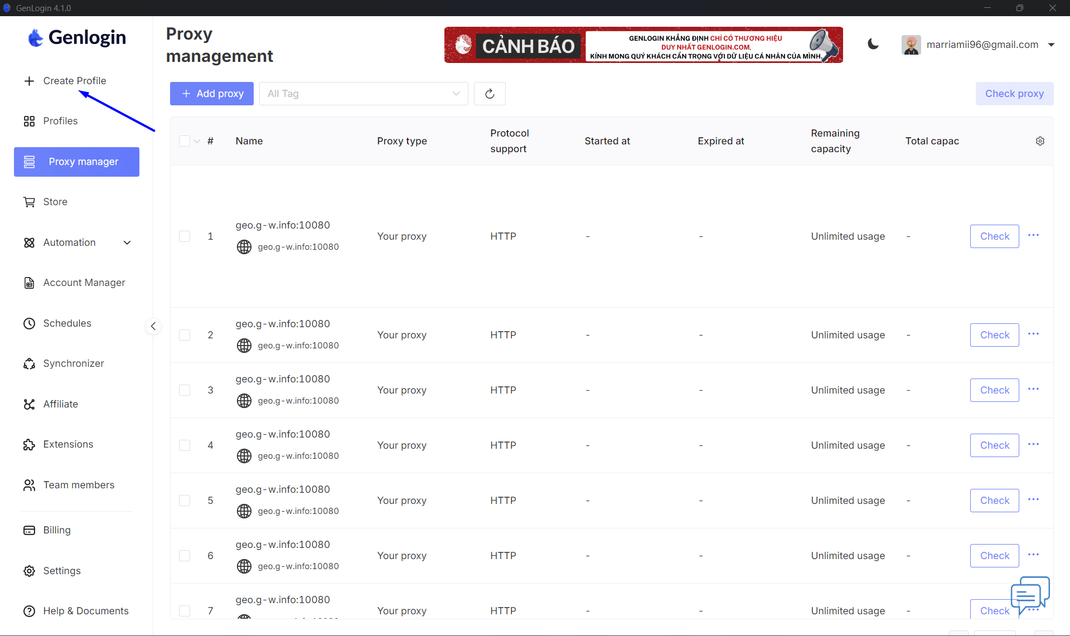Viewport: 1070px width, 636px height.
Task: Open account menu arrow beside email
Action: click(x=1051, y=45)
